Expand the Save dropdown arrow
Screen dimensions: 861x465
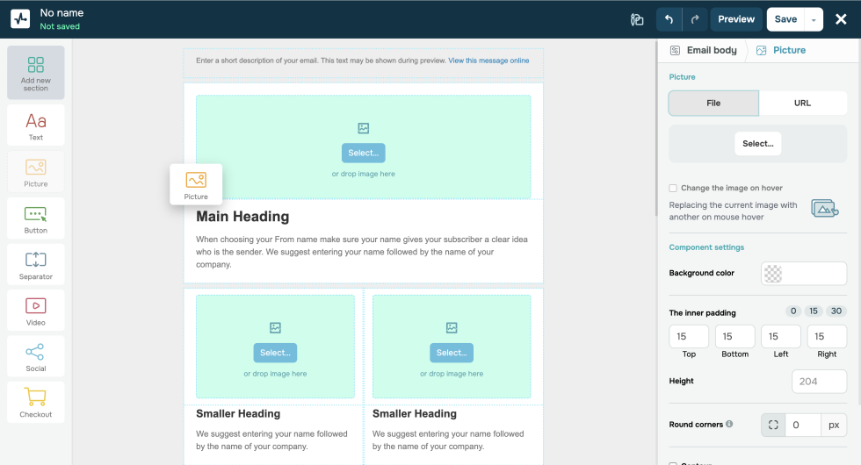(814, 19)
